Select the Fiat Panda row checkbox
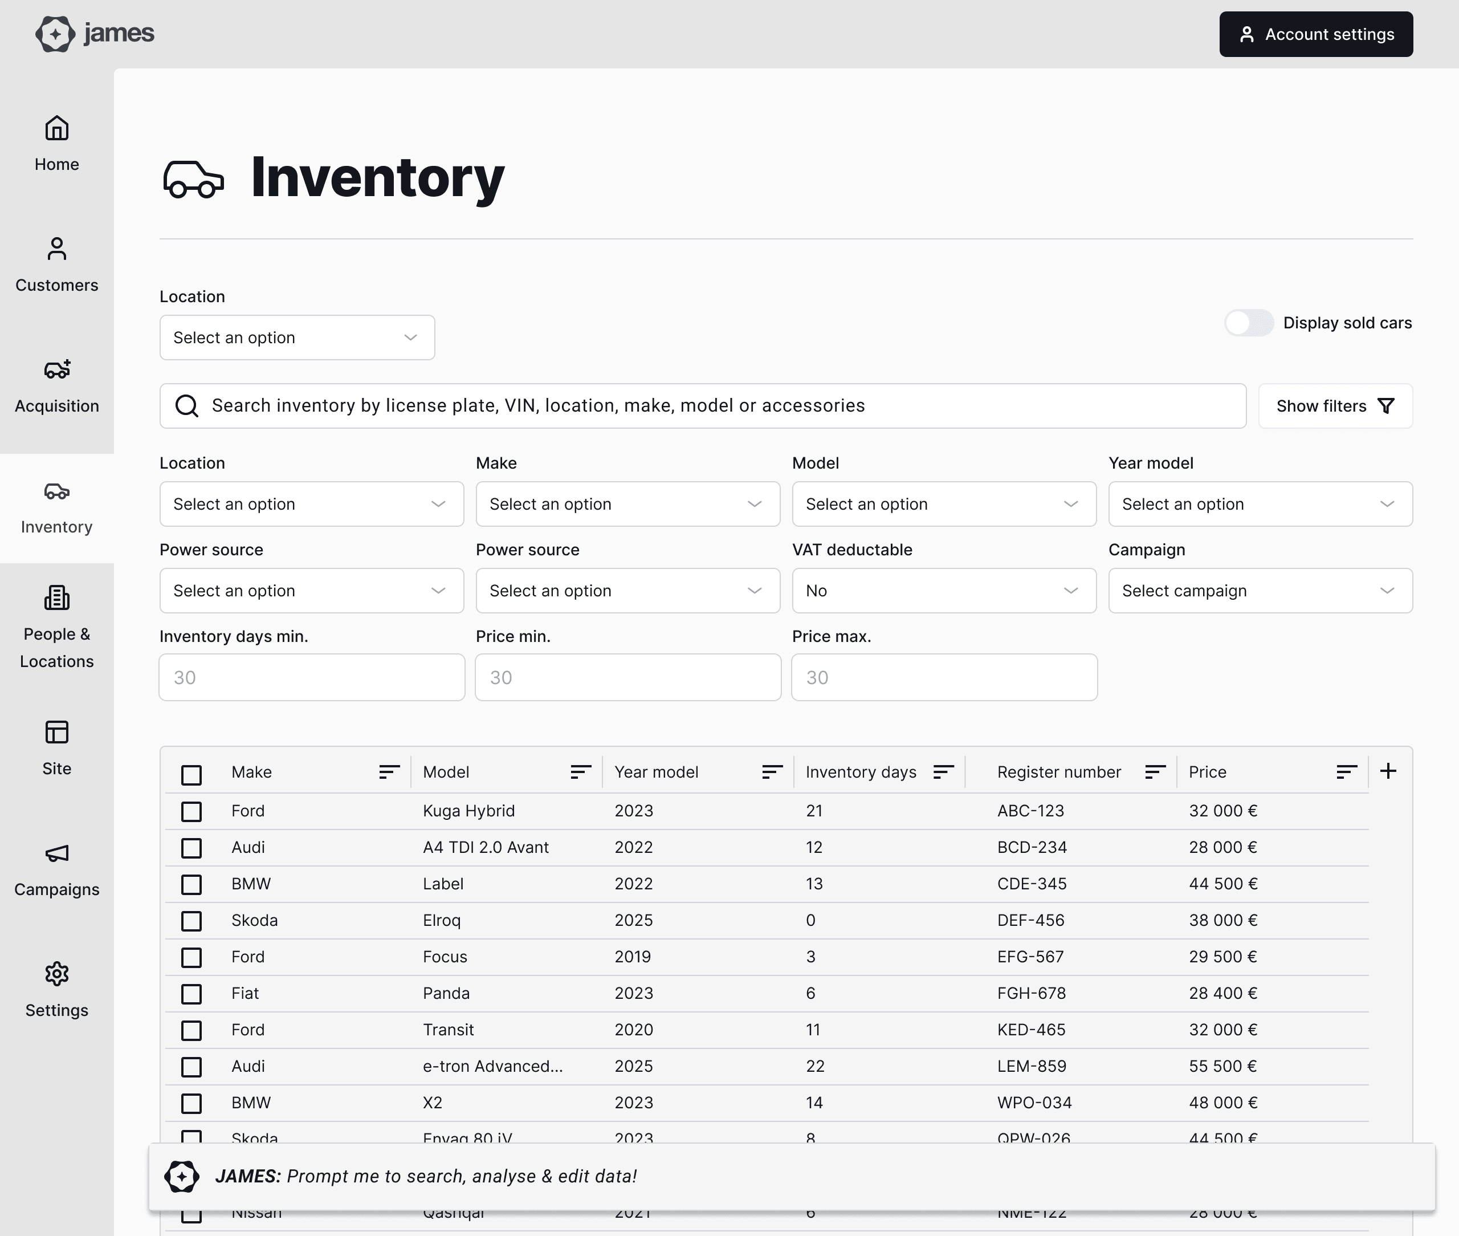The height and width of the screenshot is (1236, 1459). click(191, 994)
